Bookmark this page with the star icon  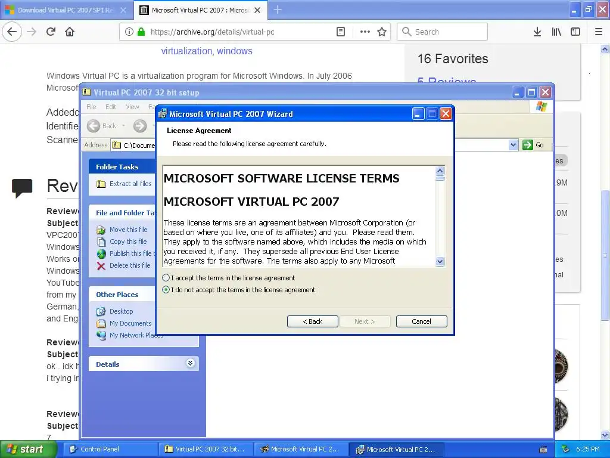382,32
